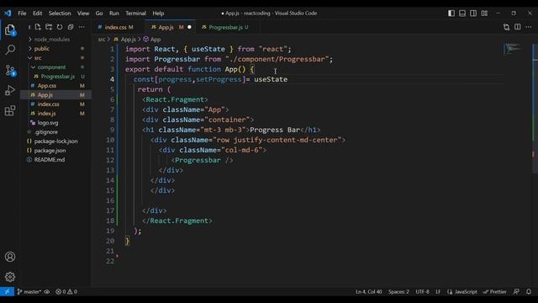Click the remote window status icon
Image resolution: width=538 pixels, height=303 pixels.
pyautogui.click(x=7, y=292)
